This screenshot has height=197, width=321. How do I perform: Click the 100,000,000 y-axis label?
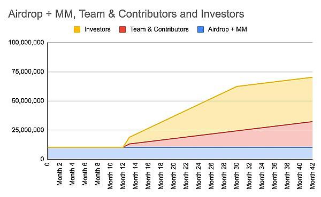(26, 43)
